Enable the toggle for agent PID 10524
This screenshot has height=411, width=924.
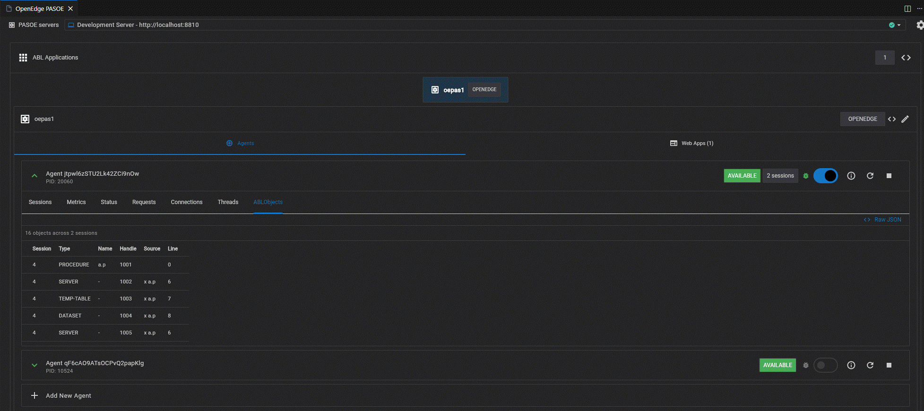(826, 365)
